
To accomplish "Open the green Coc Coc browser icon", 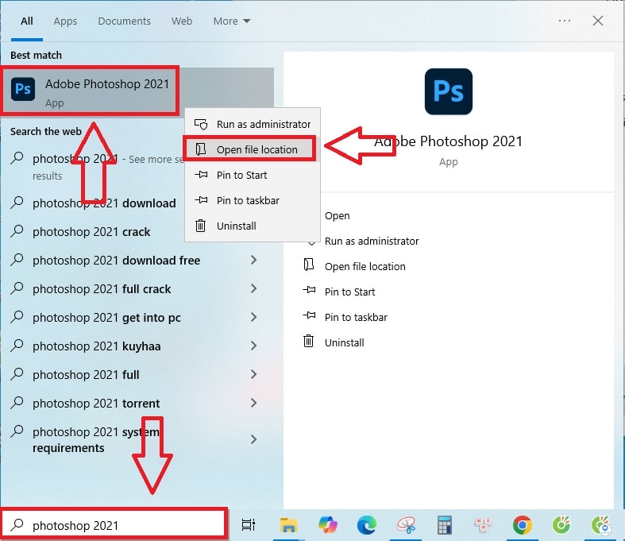I will [561, 524].
